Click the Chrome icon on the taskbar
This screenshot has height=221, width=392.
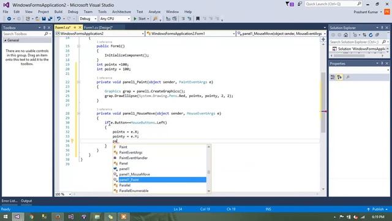click(x=31, y=217)
